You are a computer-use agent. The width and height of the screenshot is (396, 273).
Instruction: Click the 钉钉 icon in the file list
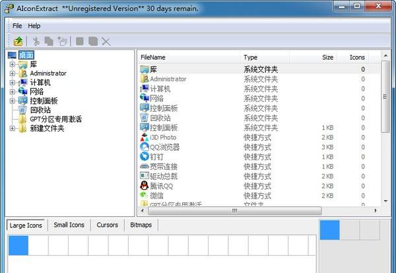145,157
